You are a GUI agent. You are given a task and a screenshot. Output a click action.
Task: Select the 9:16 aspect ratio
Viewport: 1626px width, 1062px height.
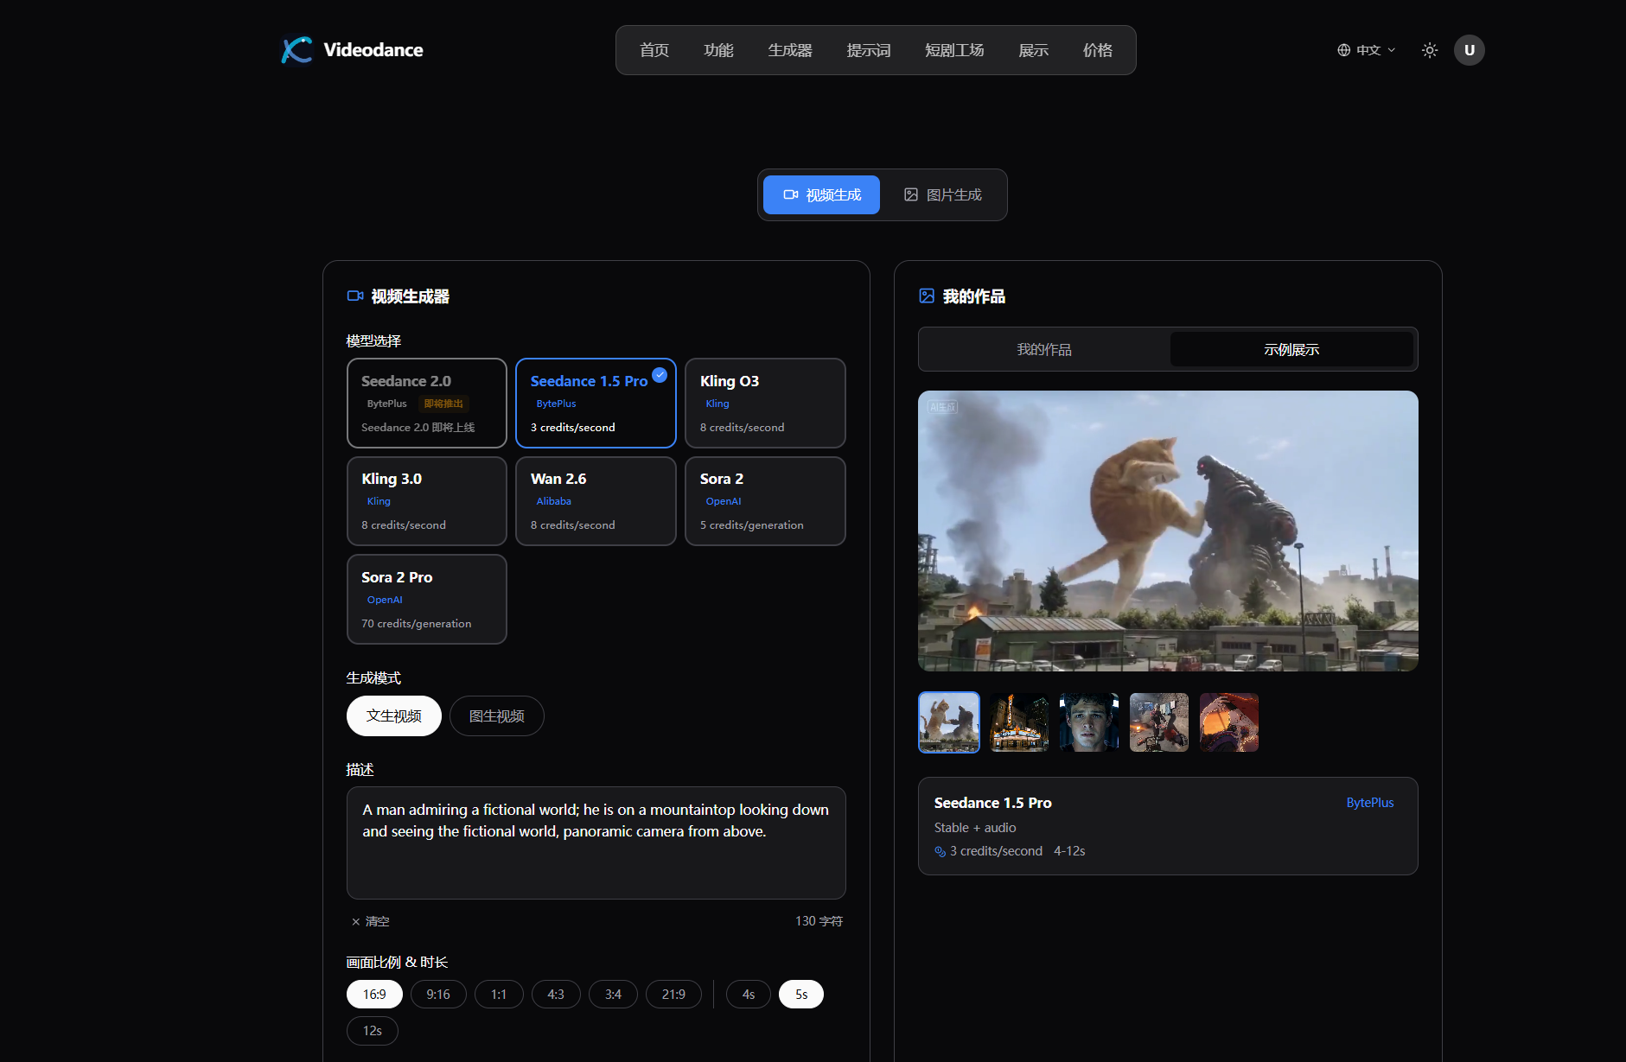[438, 994]
